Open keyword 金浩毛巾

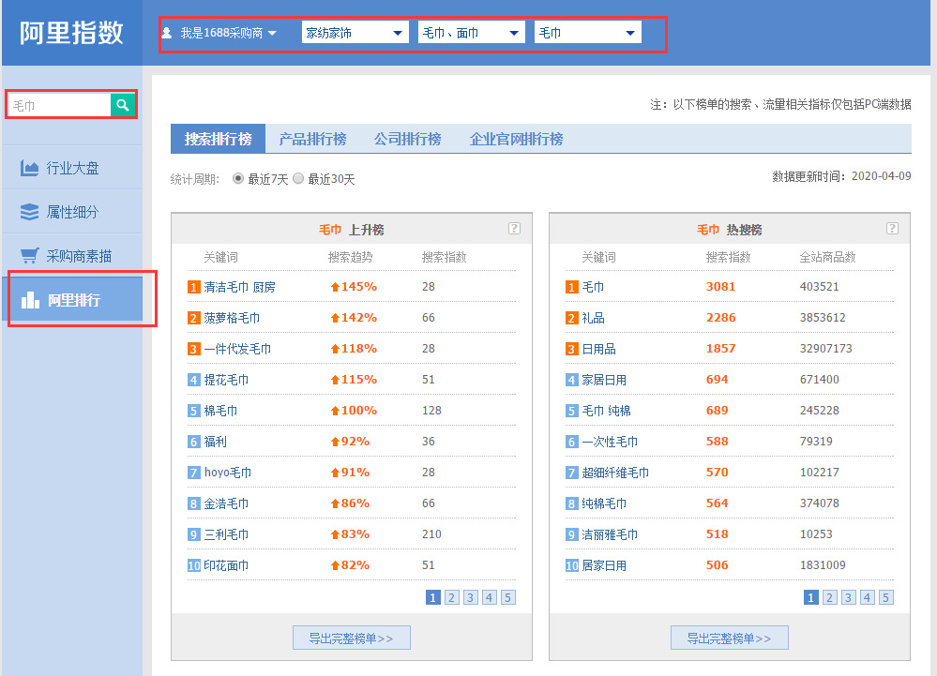[x=226, y=503]
